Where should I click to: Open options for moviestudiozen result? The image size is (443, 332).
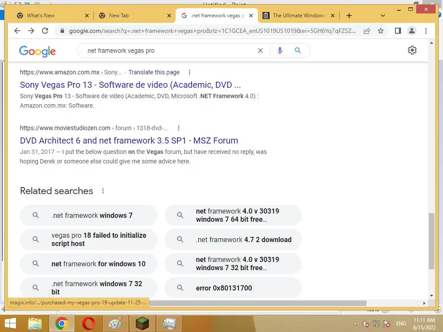click(179, 128)
